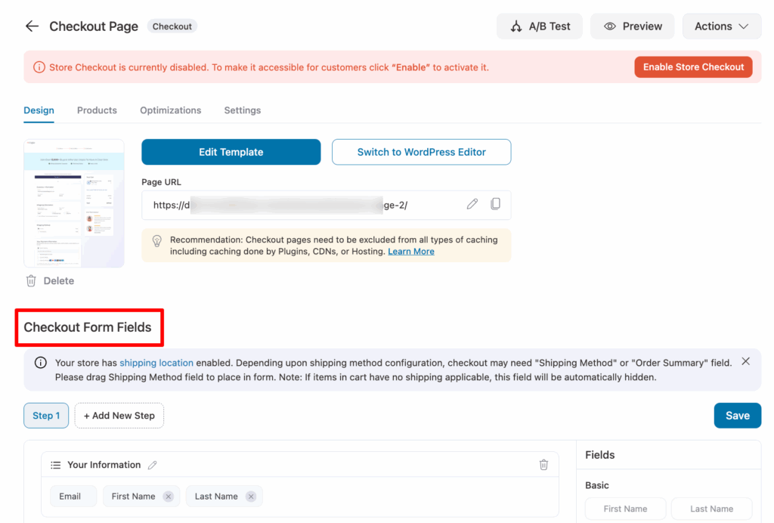Remove the Last Name field chip
This screenshot has height=523, width=774.
(250, 496)
